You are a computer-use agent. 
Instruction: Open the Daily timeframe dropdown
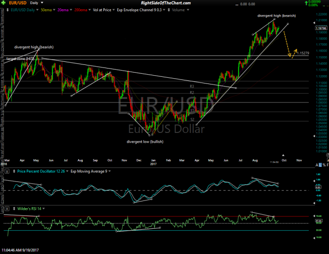coord(42,3)
